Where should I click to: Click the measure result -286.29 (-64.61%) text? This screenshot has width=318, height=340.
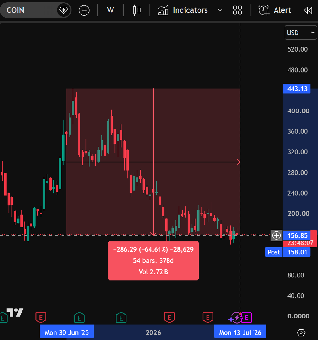(x=153, y=249)
